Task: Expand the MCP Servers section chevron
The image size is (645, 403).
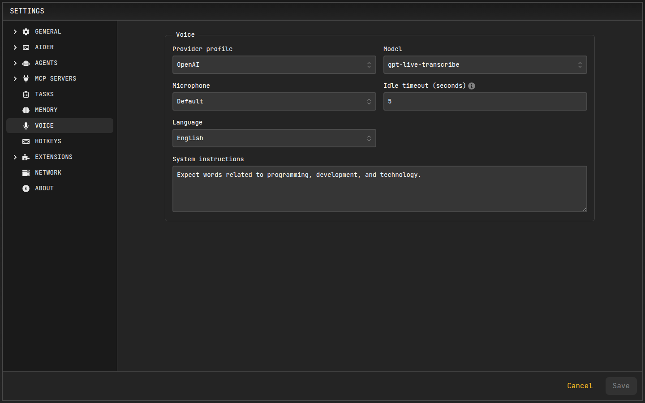Action: click(15, 79)
